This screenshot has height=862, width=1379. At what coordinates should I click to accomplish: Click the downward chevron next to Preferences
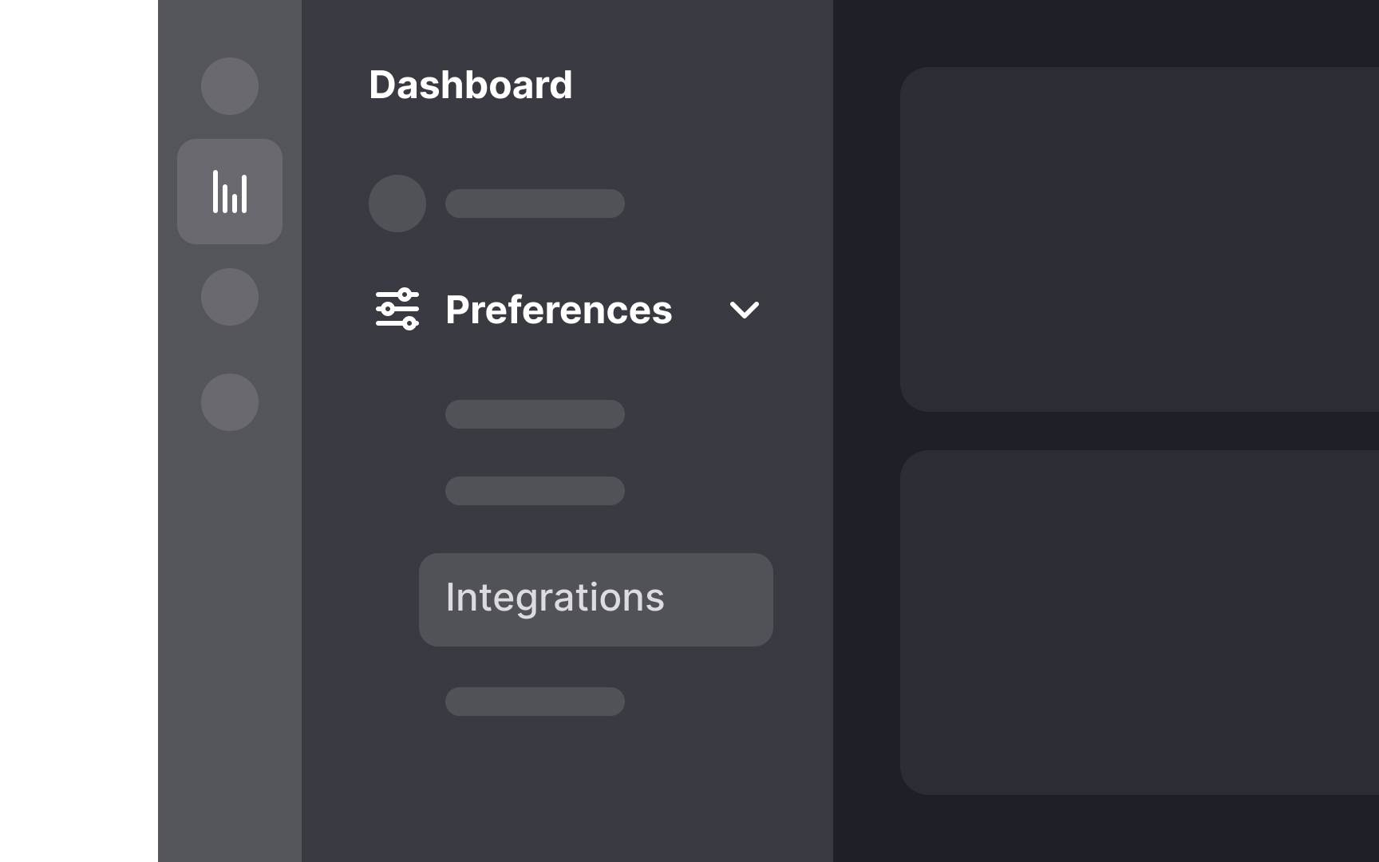(x=744, y=310)
